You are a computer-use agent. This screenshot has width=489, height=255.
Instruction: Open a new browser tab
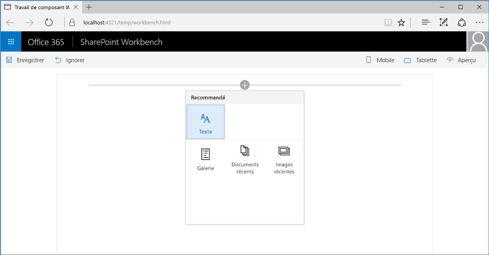pyautogui.click(x=89, y=7)
